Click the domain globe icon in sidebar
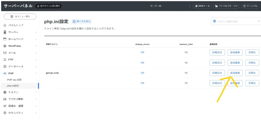261x120 pixels. (5, 92)
